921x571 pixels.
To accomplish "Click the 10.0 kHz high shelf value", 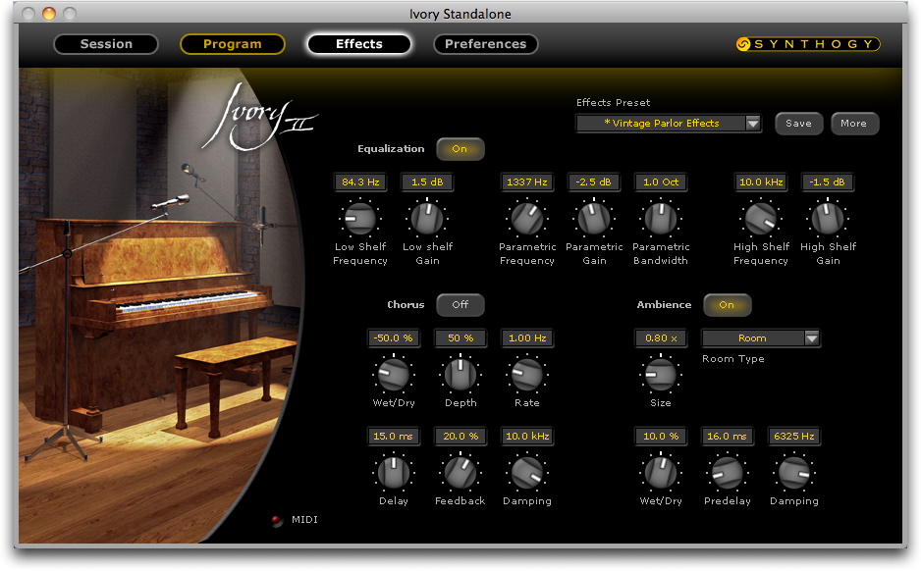I will [761, 182].
